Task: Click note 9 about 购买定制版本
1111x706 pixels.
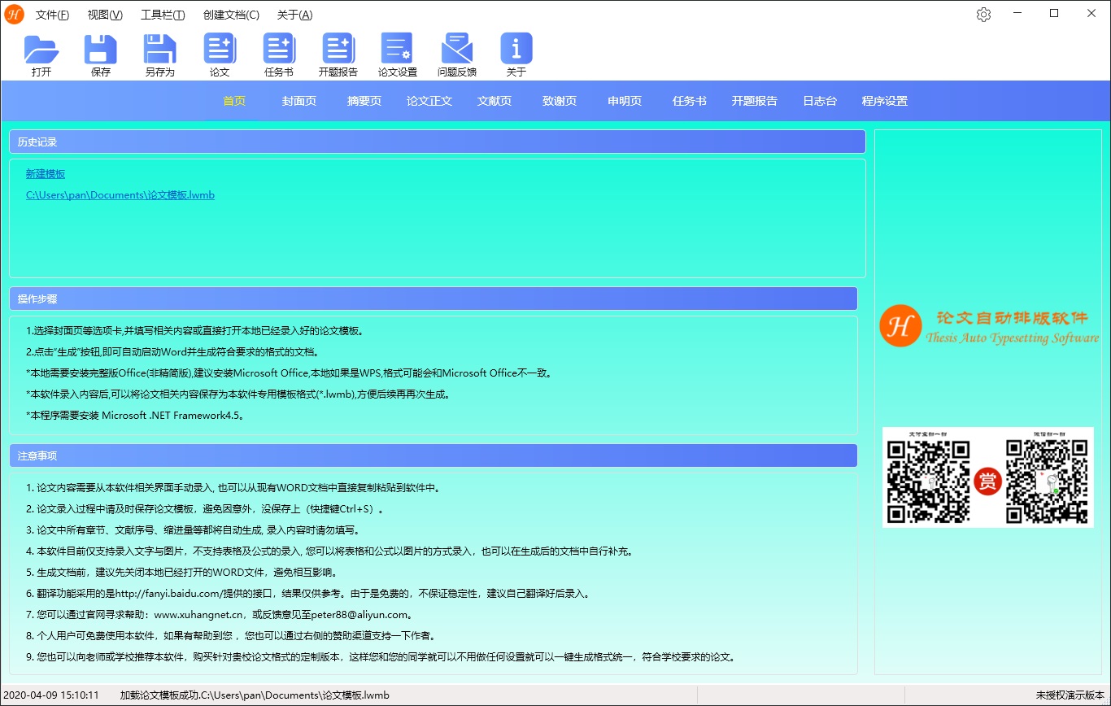Action: click(381, 656)
